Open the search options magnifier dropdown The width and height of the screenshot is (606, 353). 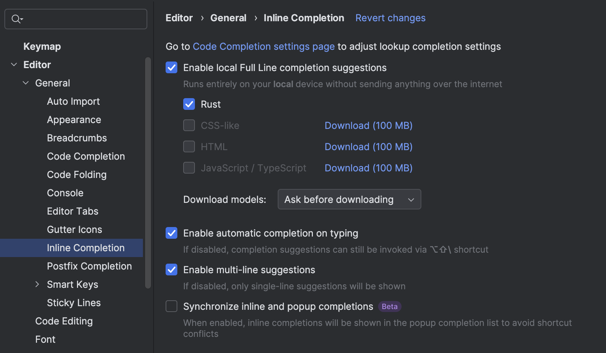[17, 19]
